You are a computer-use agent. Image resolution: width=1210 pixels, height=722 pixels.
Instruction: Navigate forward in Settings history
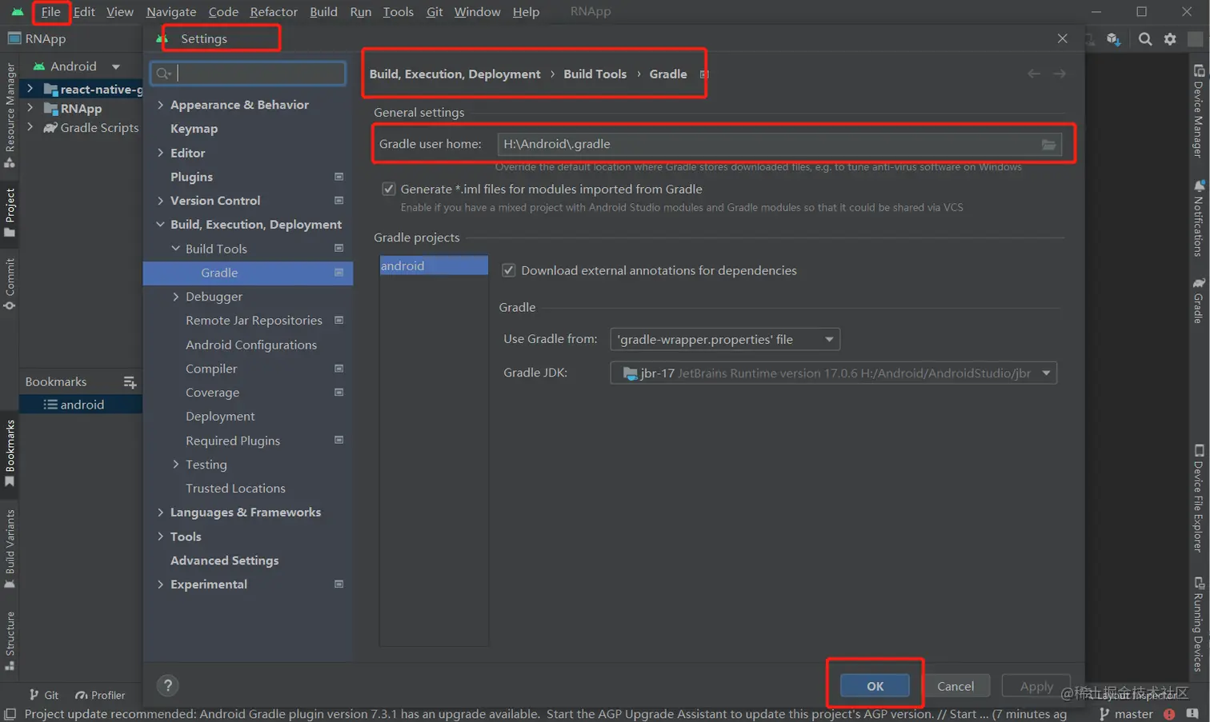(1060, 74)
